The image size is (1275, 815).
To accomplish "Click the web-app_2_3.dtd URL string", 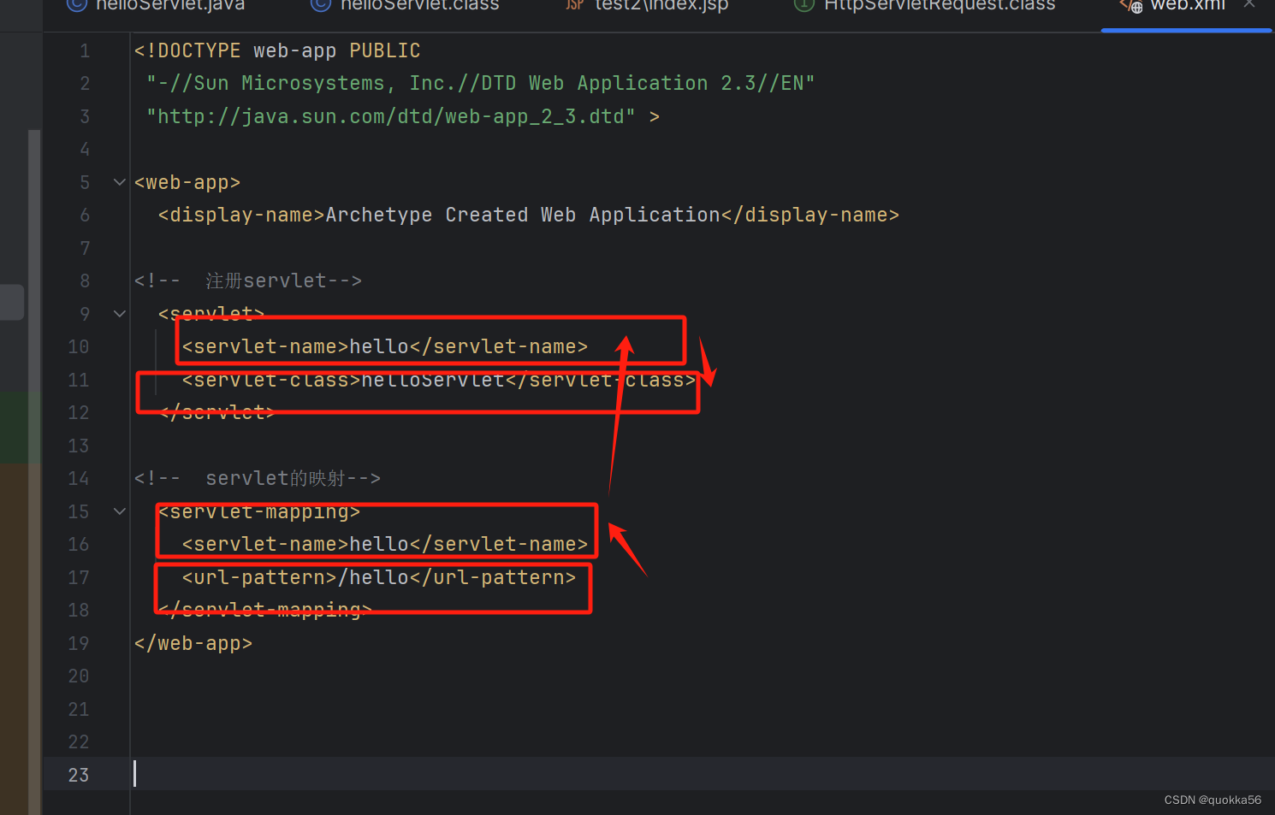I will coord(391,117).
